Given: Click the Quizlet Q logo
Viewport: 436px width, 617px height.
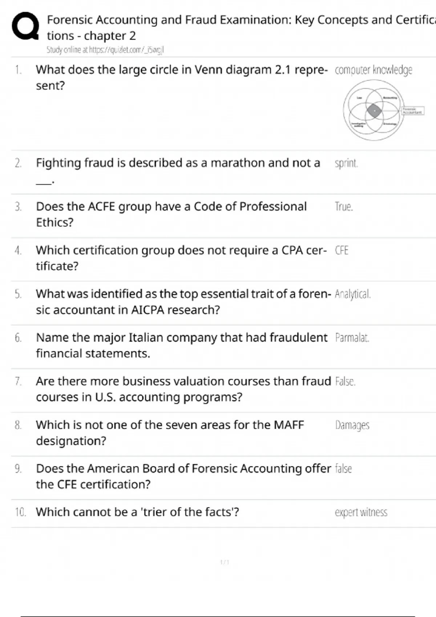Looking at the screenshot, I should point(25,26).
